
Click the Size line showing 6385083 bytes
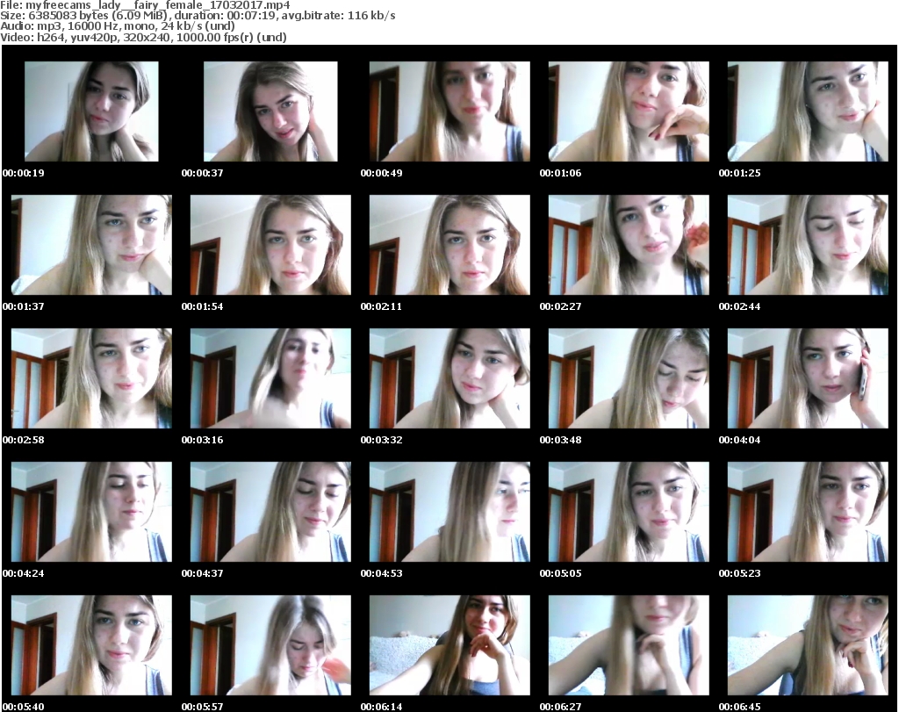click(x=198, y=16)
